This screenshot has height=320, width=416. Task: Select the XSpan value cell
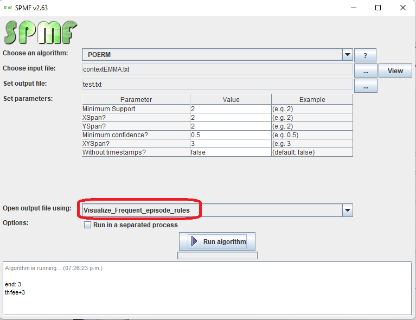click(231, 118)
